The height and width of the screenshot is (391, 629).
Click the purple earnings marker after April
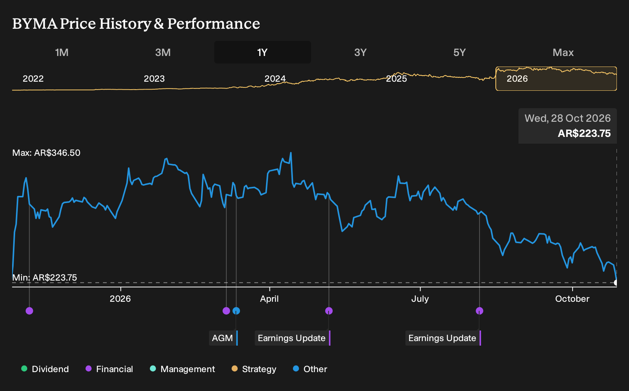pos(329,311)
